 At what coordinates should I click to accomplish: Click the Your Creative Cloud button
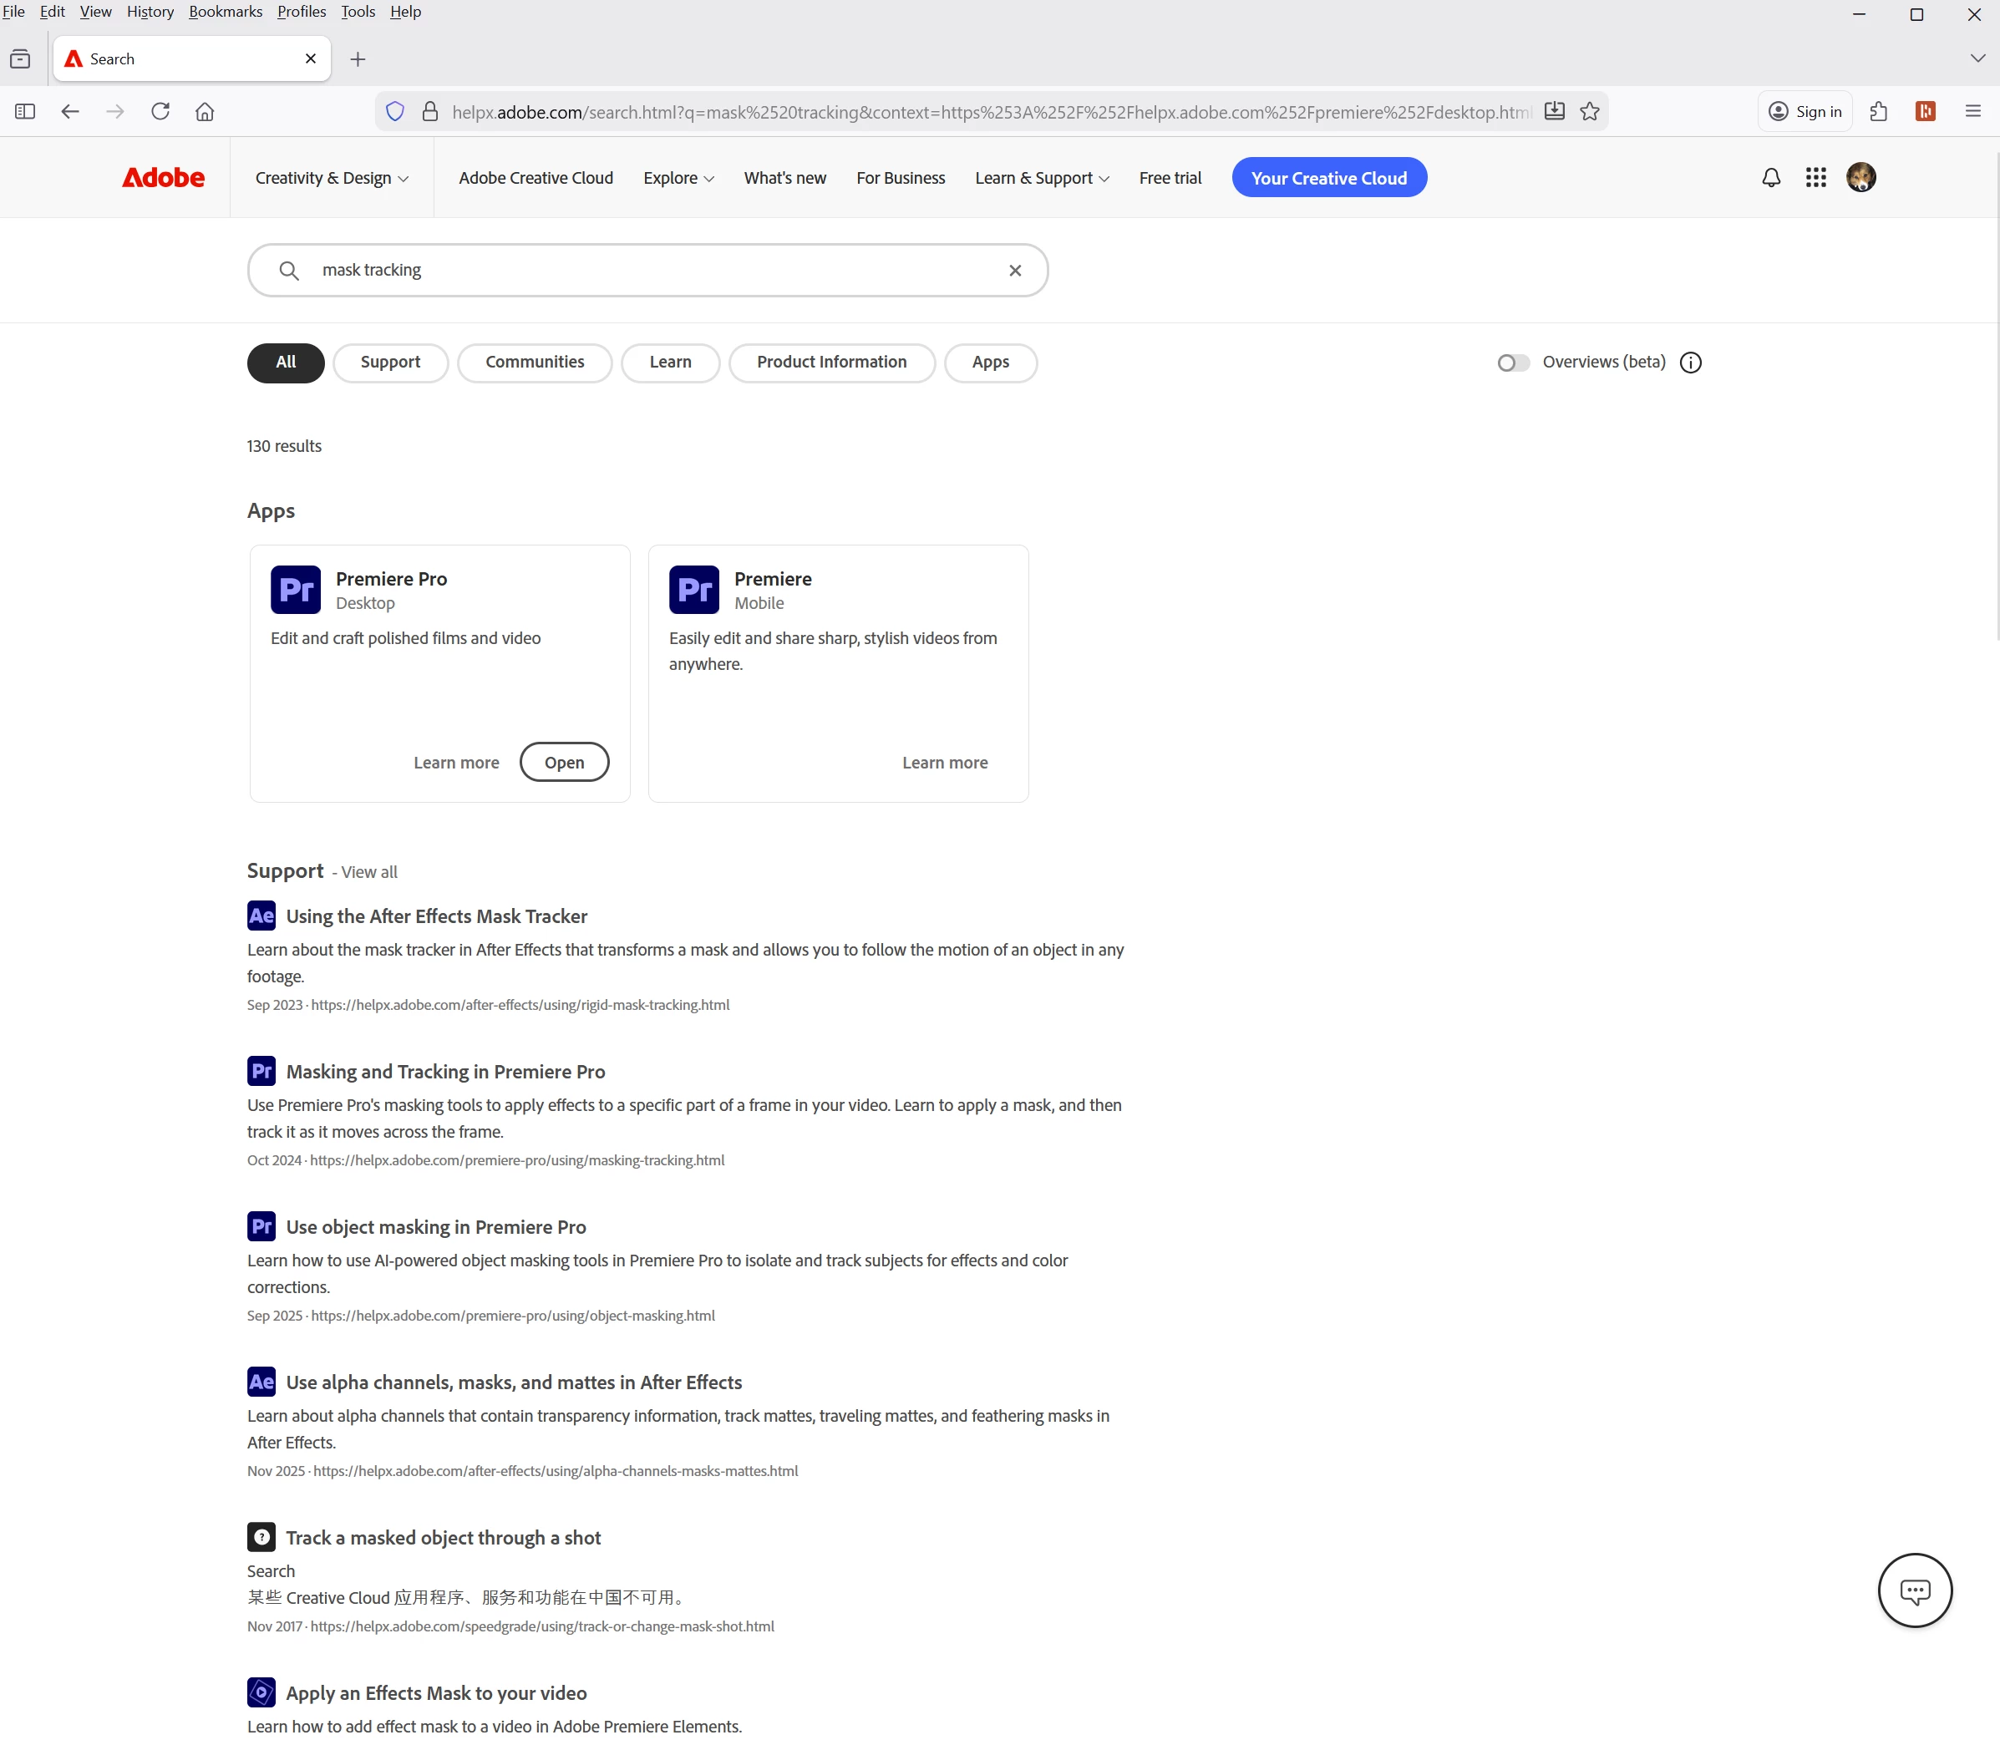[1329, 178]
